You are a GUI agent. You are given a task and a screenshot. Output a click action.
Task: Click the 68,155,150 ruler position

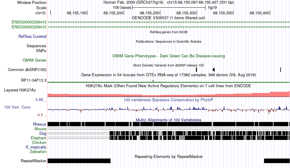pos(77,13)
